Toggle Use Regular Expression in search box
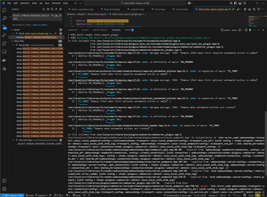The height and width of the screenshot is (197, 267). [60, 16]
